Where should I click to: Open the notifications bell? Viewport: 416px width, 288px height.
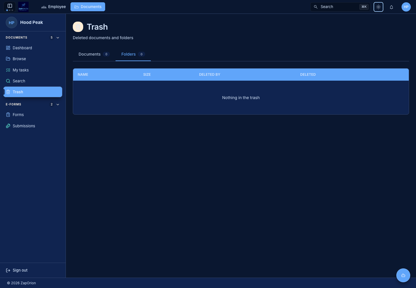point(391,7)
